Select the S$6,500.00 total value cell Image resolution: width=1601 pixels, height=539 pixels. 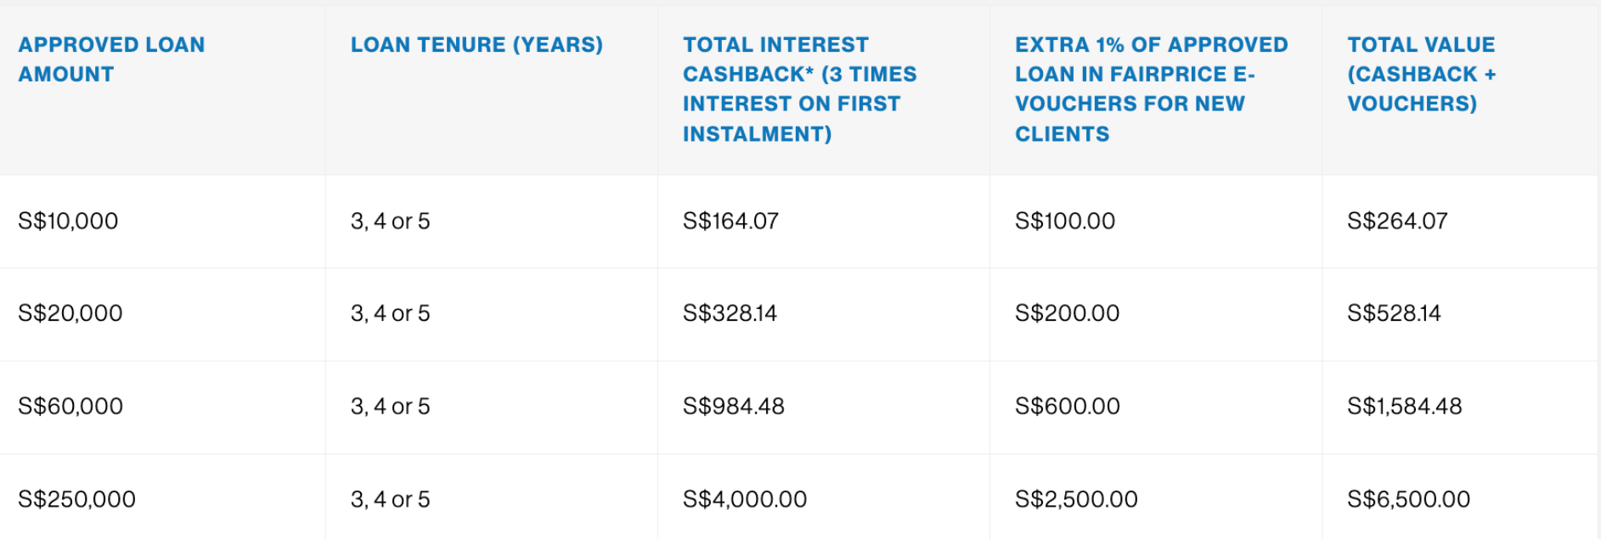click(1408, 499)
